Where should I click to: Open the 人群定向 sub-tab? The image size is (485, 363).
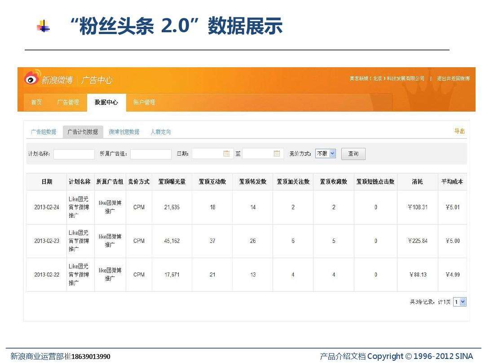coord(160,132)
